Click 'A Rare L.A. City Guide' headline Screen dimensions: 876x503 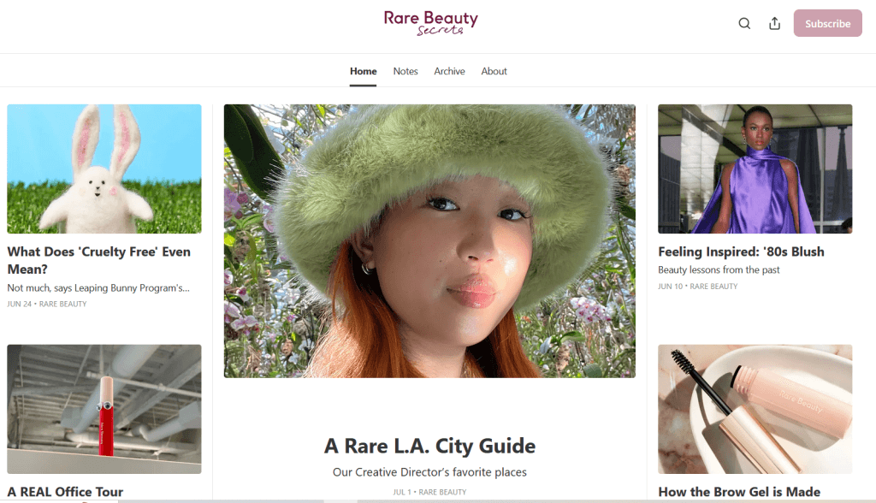click(429, 446)
